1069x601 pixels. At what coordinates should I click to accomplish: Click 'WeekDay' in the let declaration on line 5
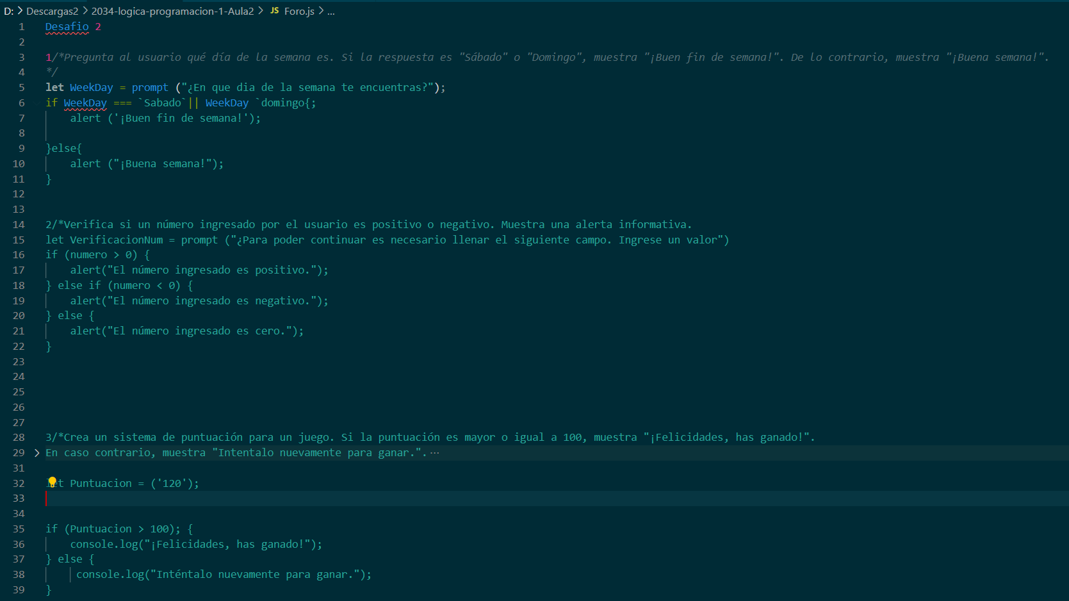[x=92, y=87]
